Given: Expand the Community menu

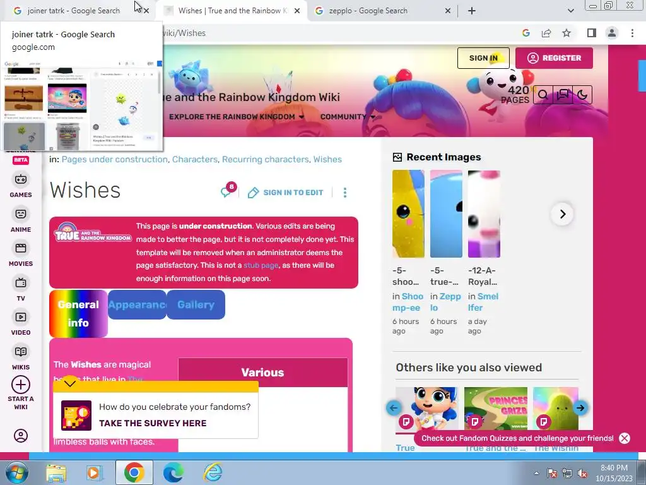Looking at the screenshot, I should click(348, 117).
